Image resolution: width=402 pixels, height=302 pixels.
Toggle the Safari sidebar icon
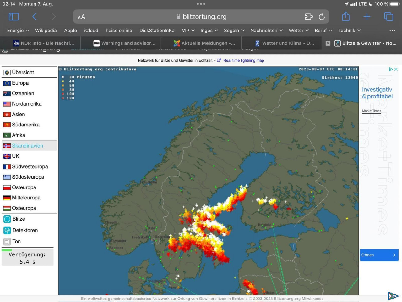pos(14,17)
